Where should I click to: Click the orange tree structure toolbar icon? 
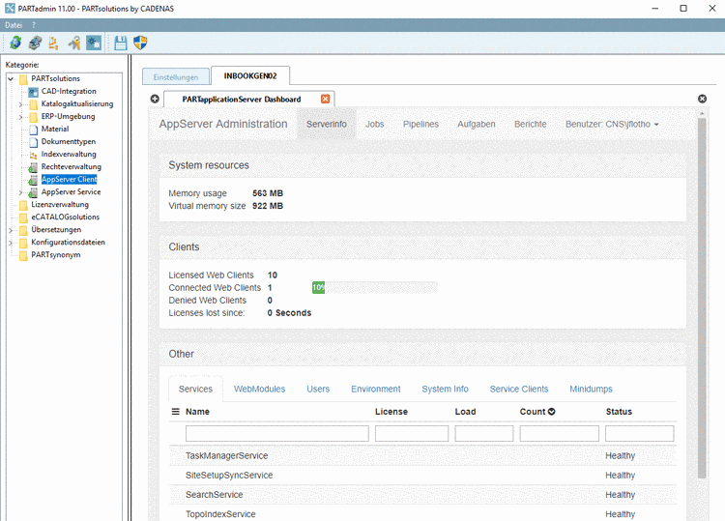[x=53, y=43]
